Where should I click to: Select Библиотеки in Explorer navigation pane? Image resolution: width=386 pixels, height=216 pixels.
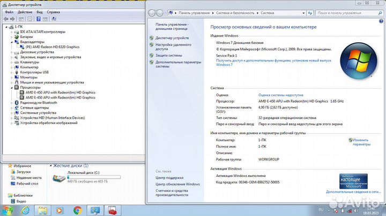tap(23, 195)
